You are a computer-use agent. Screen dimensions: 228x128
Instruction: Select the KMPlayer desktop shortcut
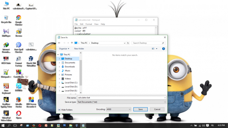[x=6, y=33]
